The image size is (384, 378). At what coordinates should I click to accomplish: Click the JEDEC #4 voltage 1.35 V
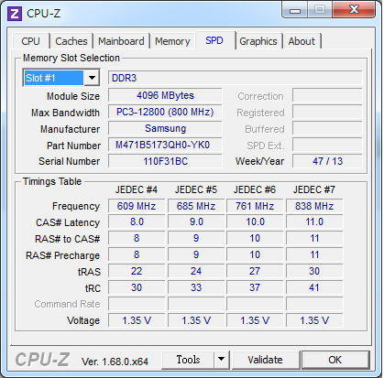137,320
